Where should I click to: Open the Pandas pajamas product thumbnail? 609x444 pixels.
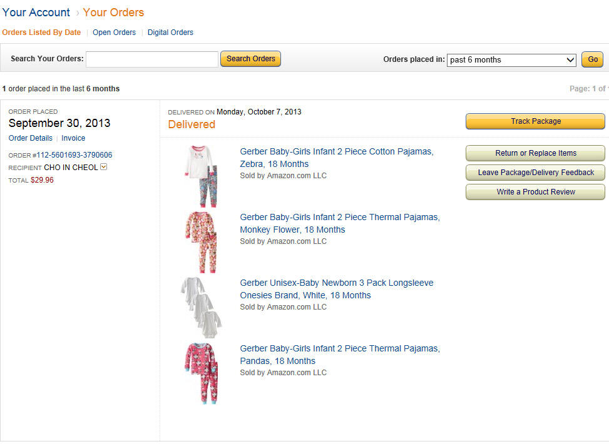tap(200, 373)
